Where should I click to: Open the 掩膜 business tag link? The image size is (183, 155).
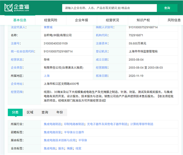[x=70, y=148]
